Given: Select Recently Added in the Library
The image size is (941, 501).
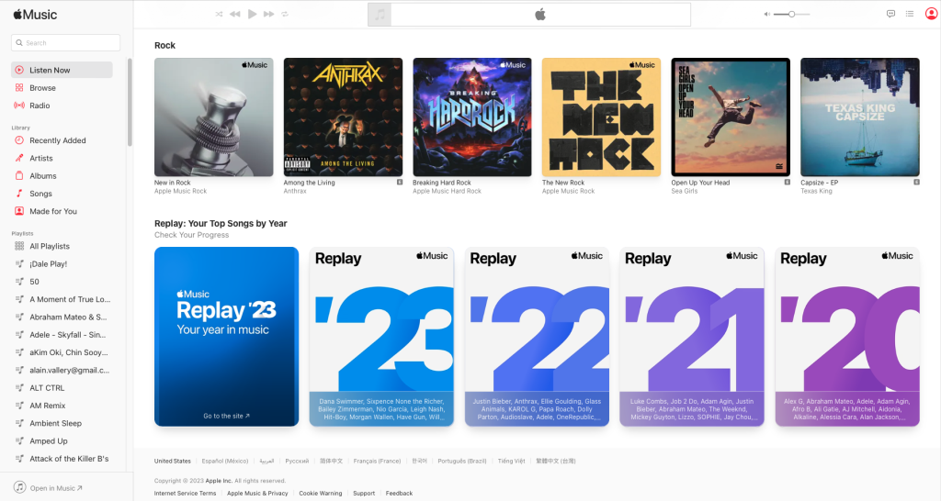Looking at the screenshot, I should coord(57,140).
